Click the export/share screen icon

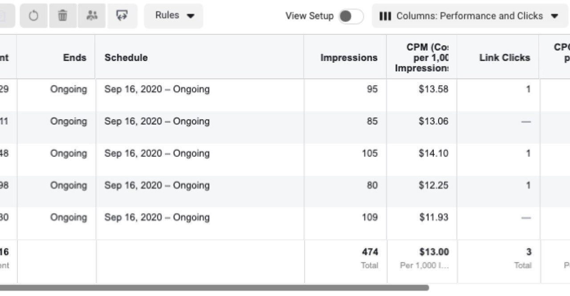click(122, 16)
